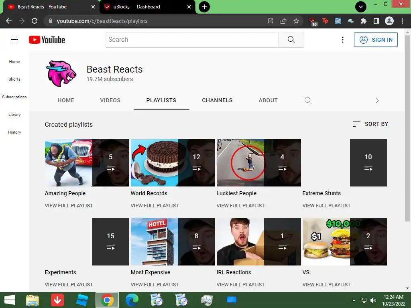Click the page vertical scrollbar
The image size is (411, 308).
point(407,128)
